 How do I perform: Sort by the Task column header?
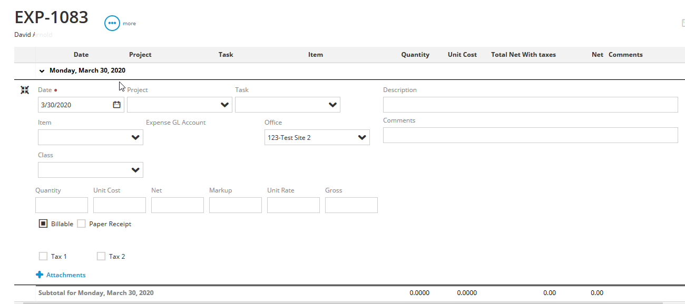click(x=226, y=55)
